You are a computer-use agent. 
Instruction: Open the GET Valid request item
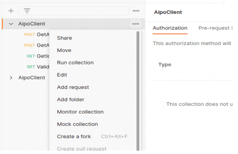coord(38,67)
